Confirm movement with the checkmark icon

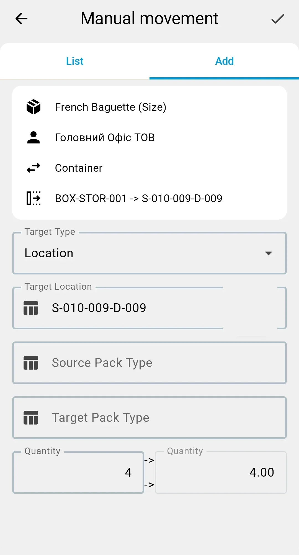(x=278, y=19)
